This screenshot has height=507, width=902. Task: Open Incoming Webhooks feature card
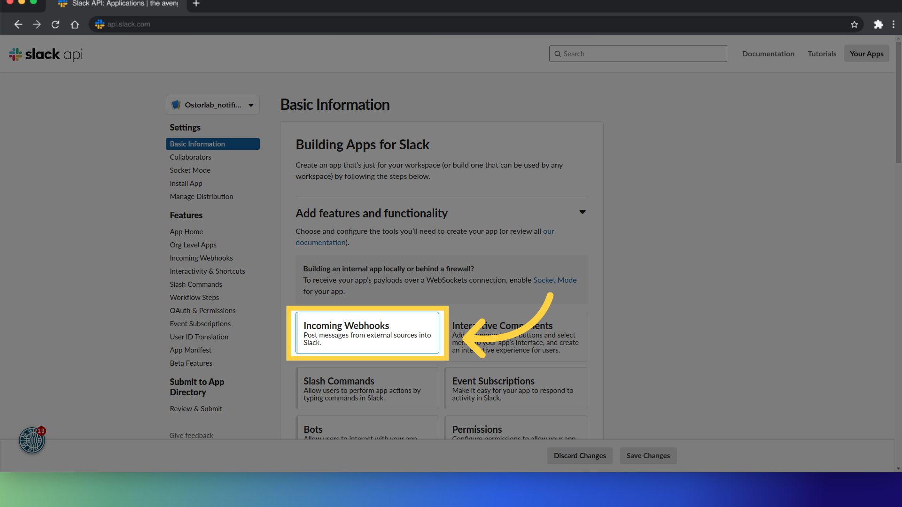(x=367, y=333)
